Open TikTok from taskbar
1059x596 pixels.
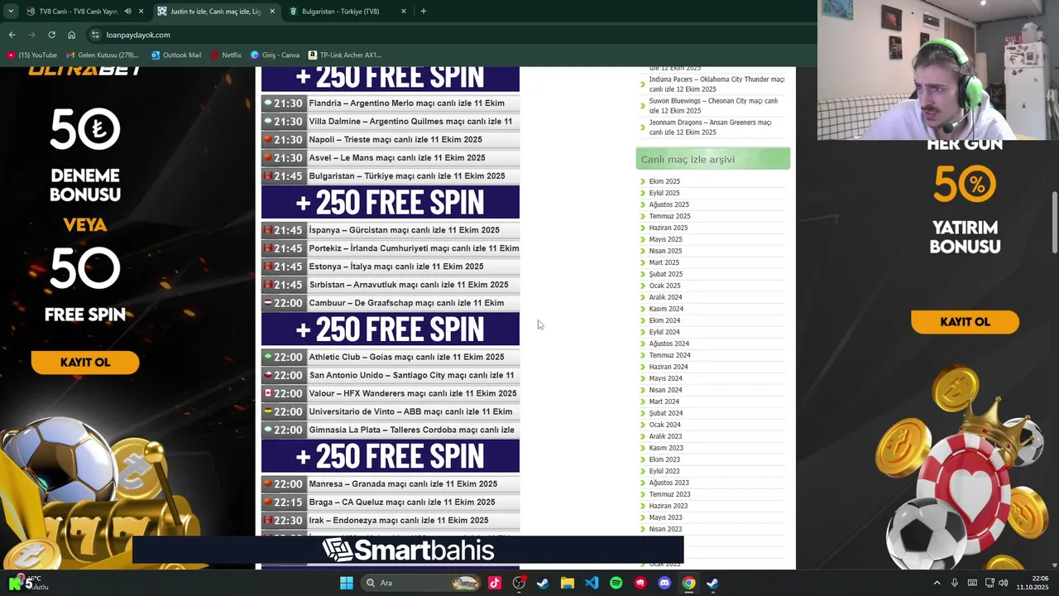point(495,583)
